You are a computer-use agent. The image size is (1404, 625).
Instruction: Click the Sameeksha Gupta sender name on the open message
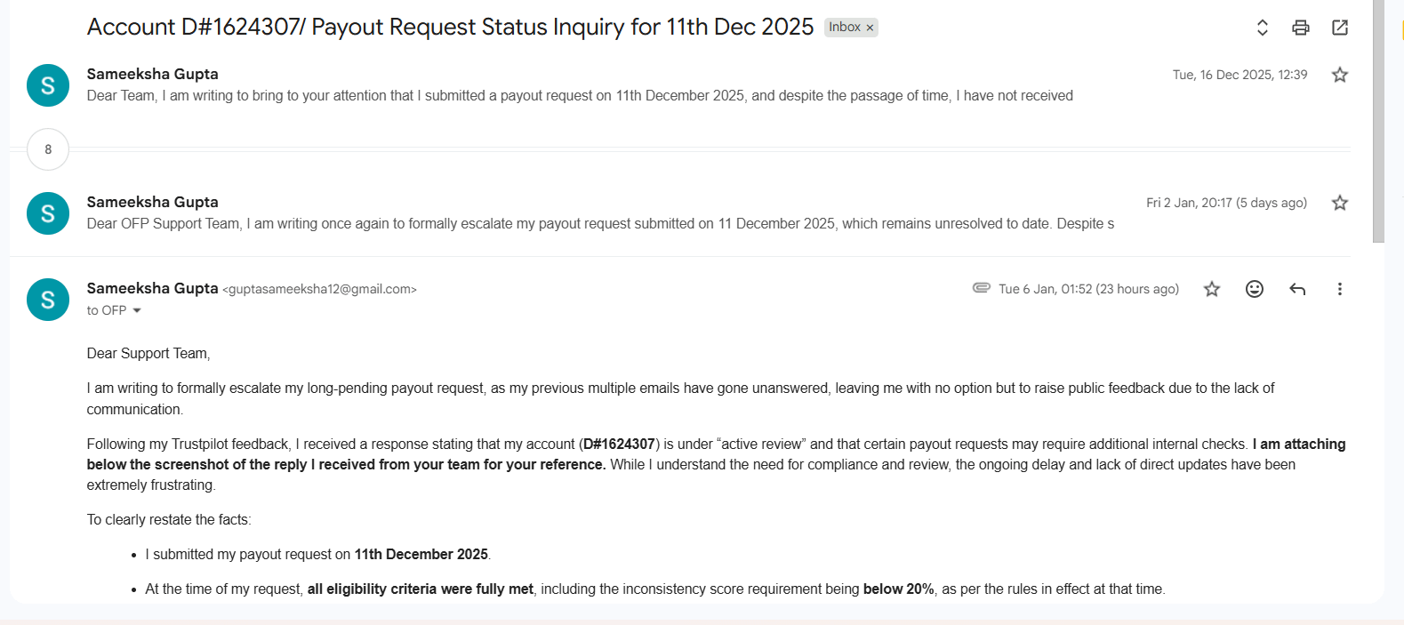(152, 288)
